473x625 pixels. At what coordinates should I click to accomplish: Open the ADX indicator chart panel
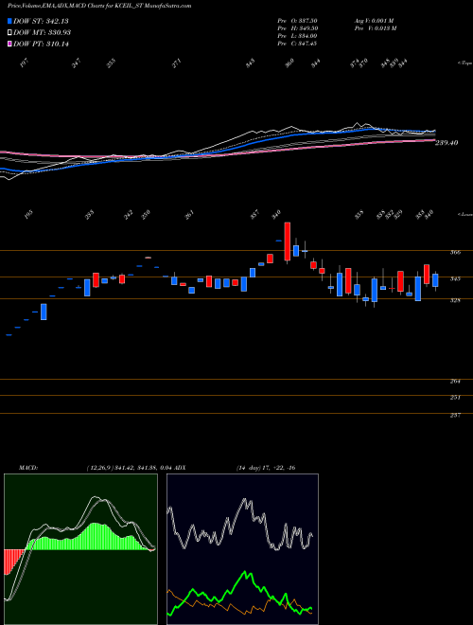coord(242,549)
